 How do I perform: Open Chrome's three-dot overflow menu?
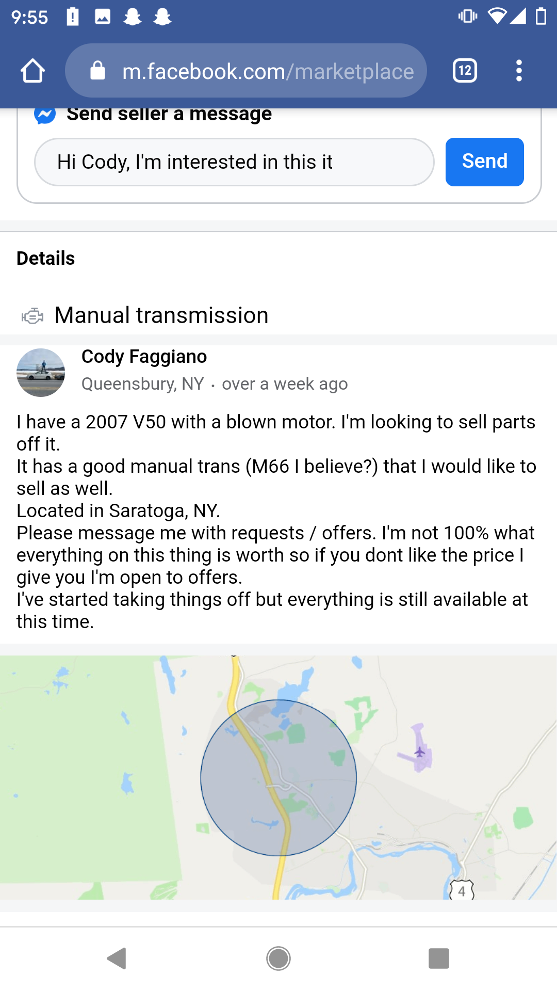pos(519,71)
